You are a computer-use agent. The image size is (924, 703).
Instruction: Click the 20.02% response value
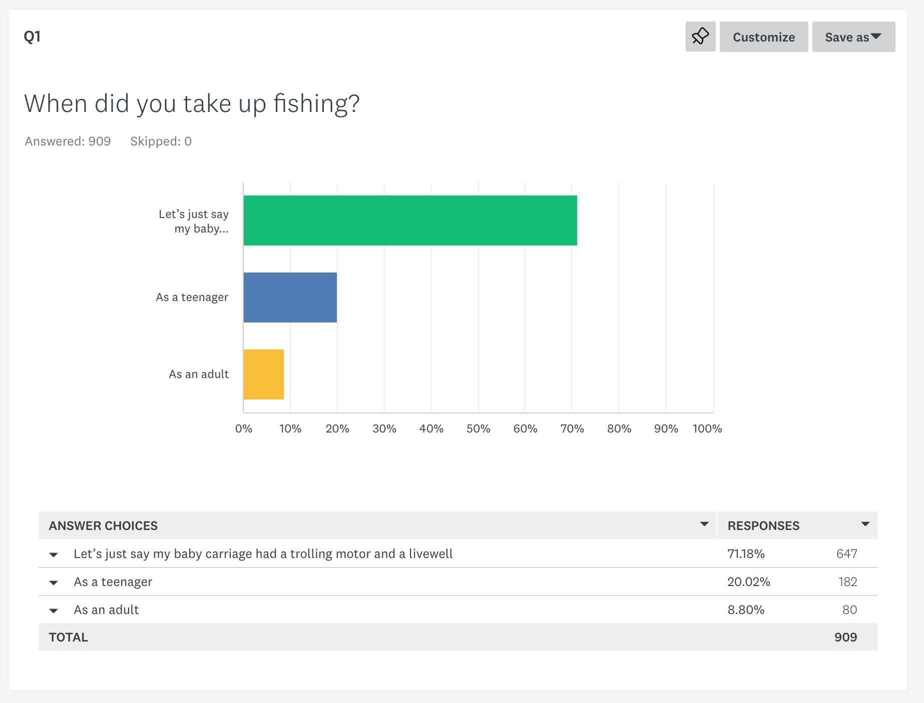(749, 581)
